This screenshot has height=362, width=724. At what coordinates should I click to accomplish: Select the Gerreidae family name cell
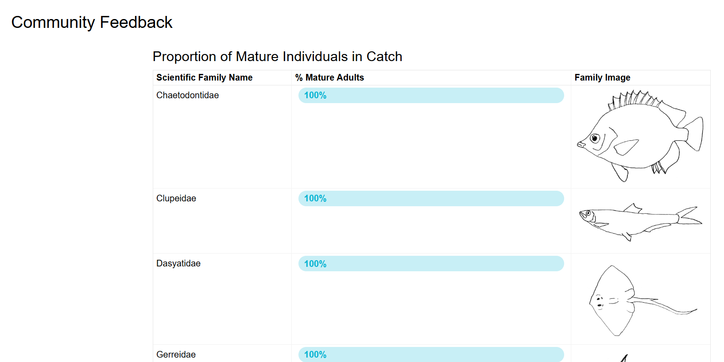point(176,354)
